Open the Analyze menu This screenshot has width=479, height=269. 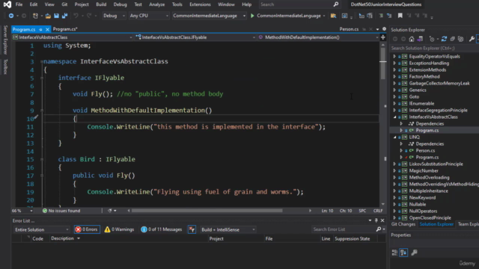click(157, 4)
